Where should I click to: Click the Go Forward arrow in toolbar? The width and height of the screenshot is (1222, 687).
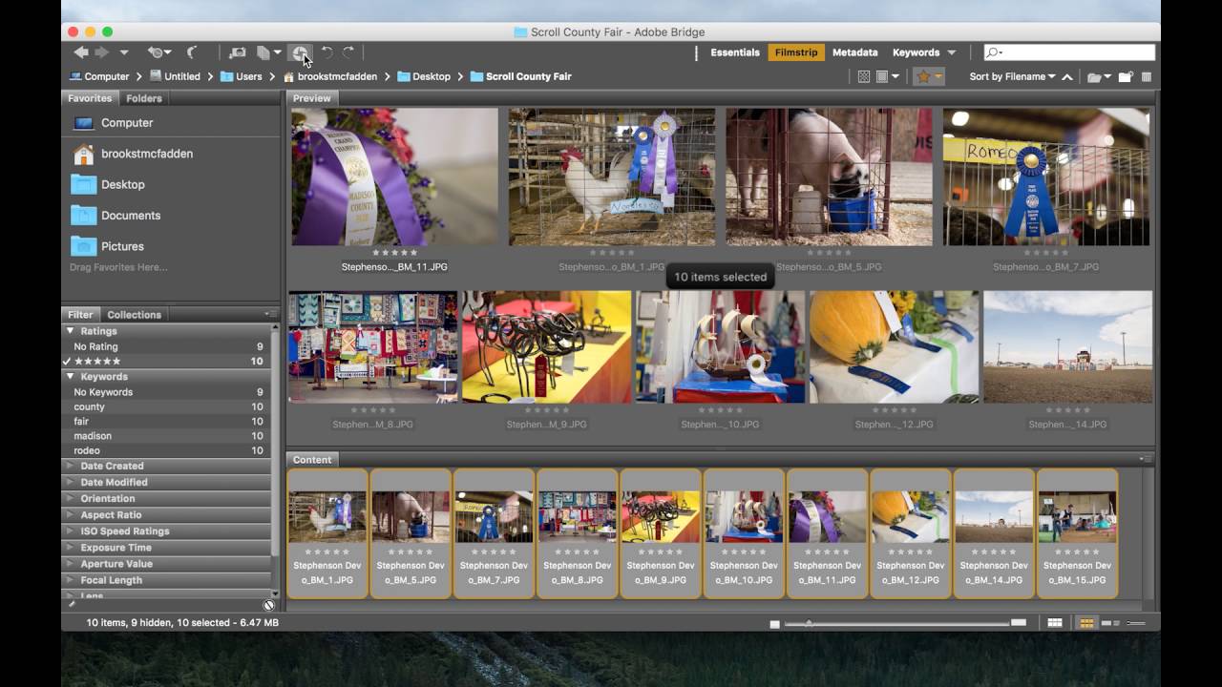pyautogui.click(x=101, y=52)
